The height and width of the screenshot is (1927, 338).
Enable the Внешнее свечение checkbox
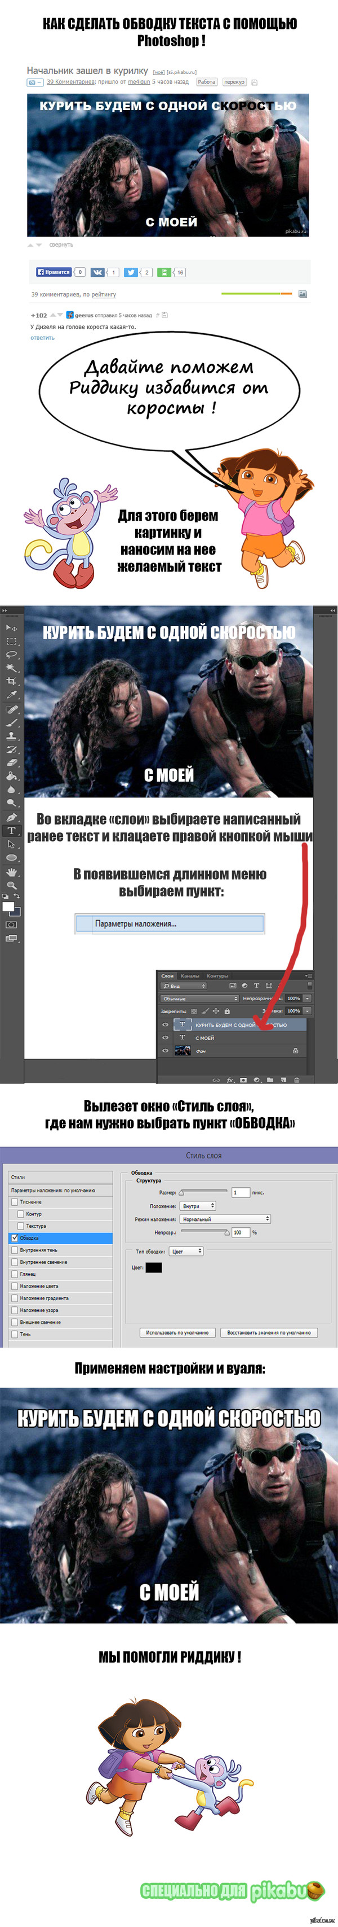(14, 1322)
